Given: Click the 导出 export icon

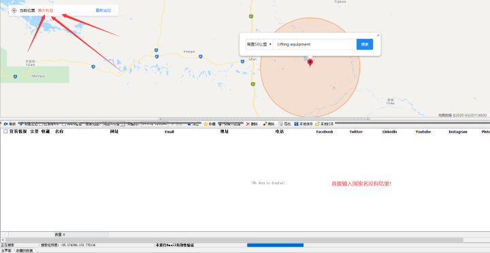Looking at the screenshot, I should click(x=280, y=124).
